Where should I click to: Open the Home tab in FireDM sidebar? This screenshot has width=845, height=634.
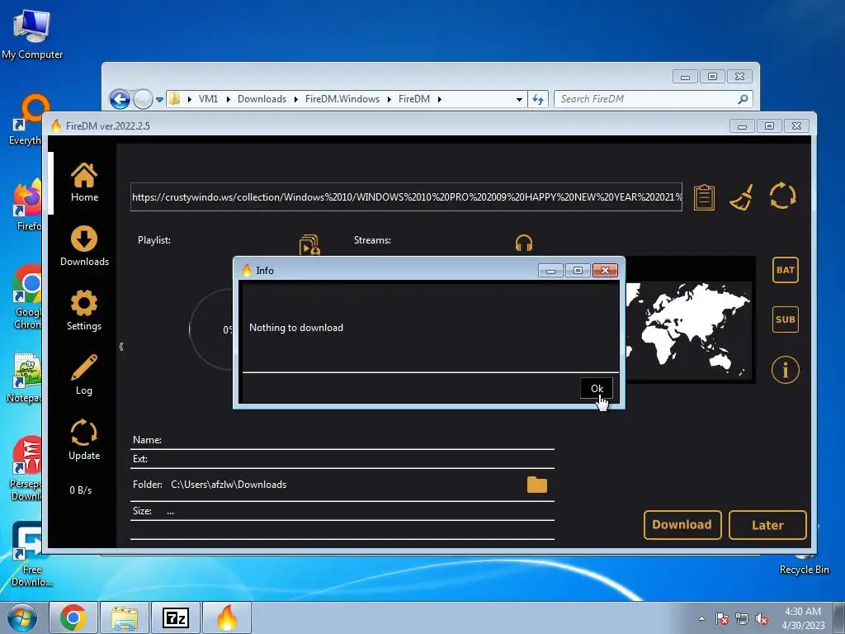(84, 182)
